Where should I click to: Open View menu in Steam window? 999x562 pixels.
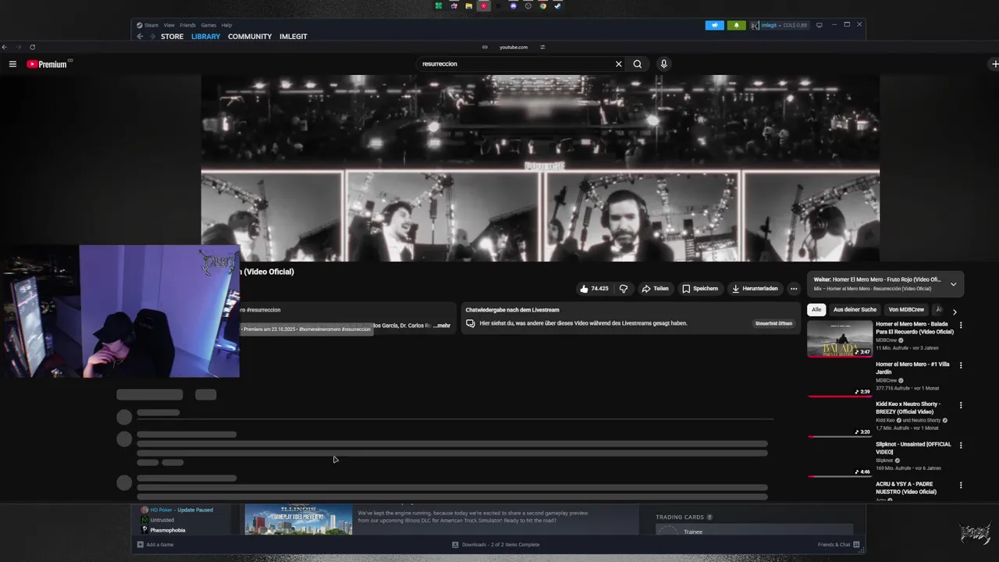coord(169,25)
